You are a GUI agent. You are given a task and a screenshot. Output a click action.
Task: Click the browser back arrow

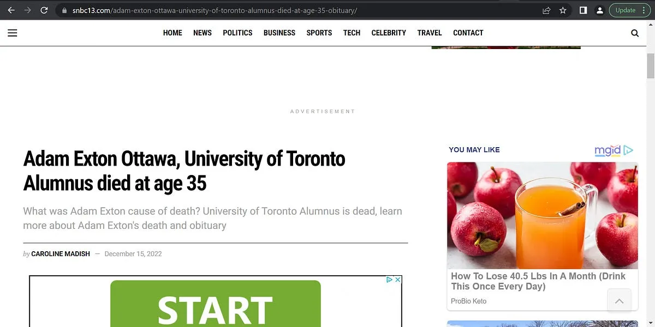coord(11,10)
